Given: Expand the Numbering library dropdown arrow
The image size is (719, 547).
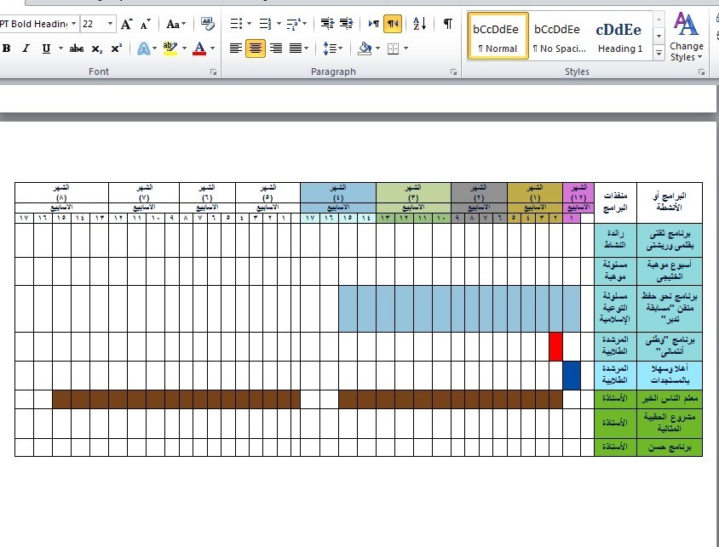Looking at the screenshot, I should (279, 23).
